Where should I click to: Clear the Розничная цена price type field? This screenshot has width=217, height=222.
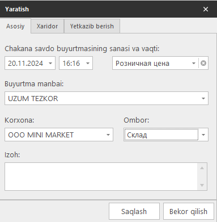click(x=203, y=63)
